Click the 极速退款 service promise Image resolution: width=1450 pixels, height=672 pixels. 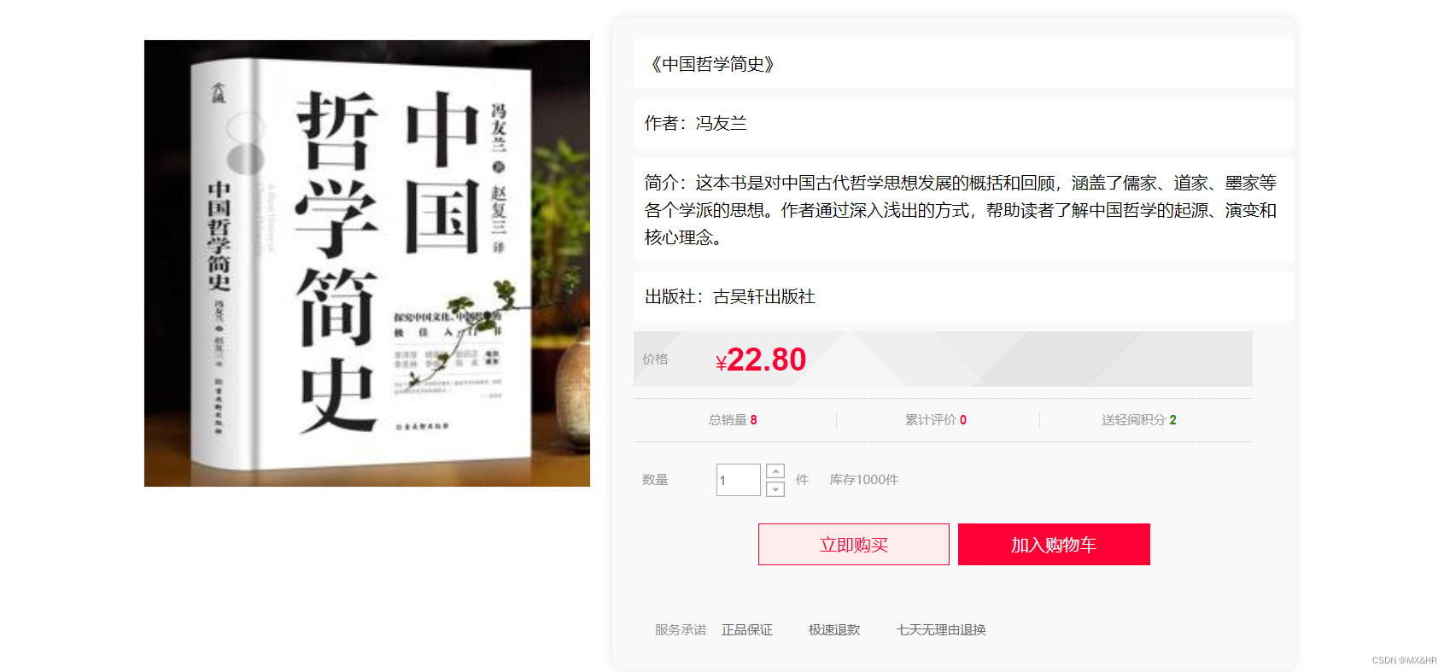click(834, 630)
